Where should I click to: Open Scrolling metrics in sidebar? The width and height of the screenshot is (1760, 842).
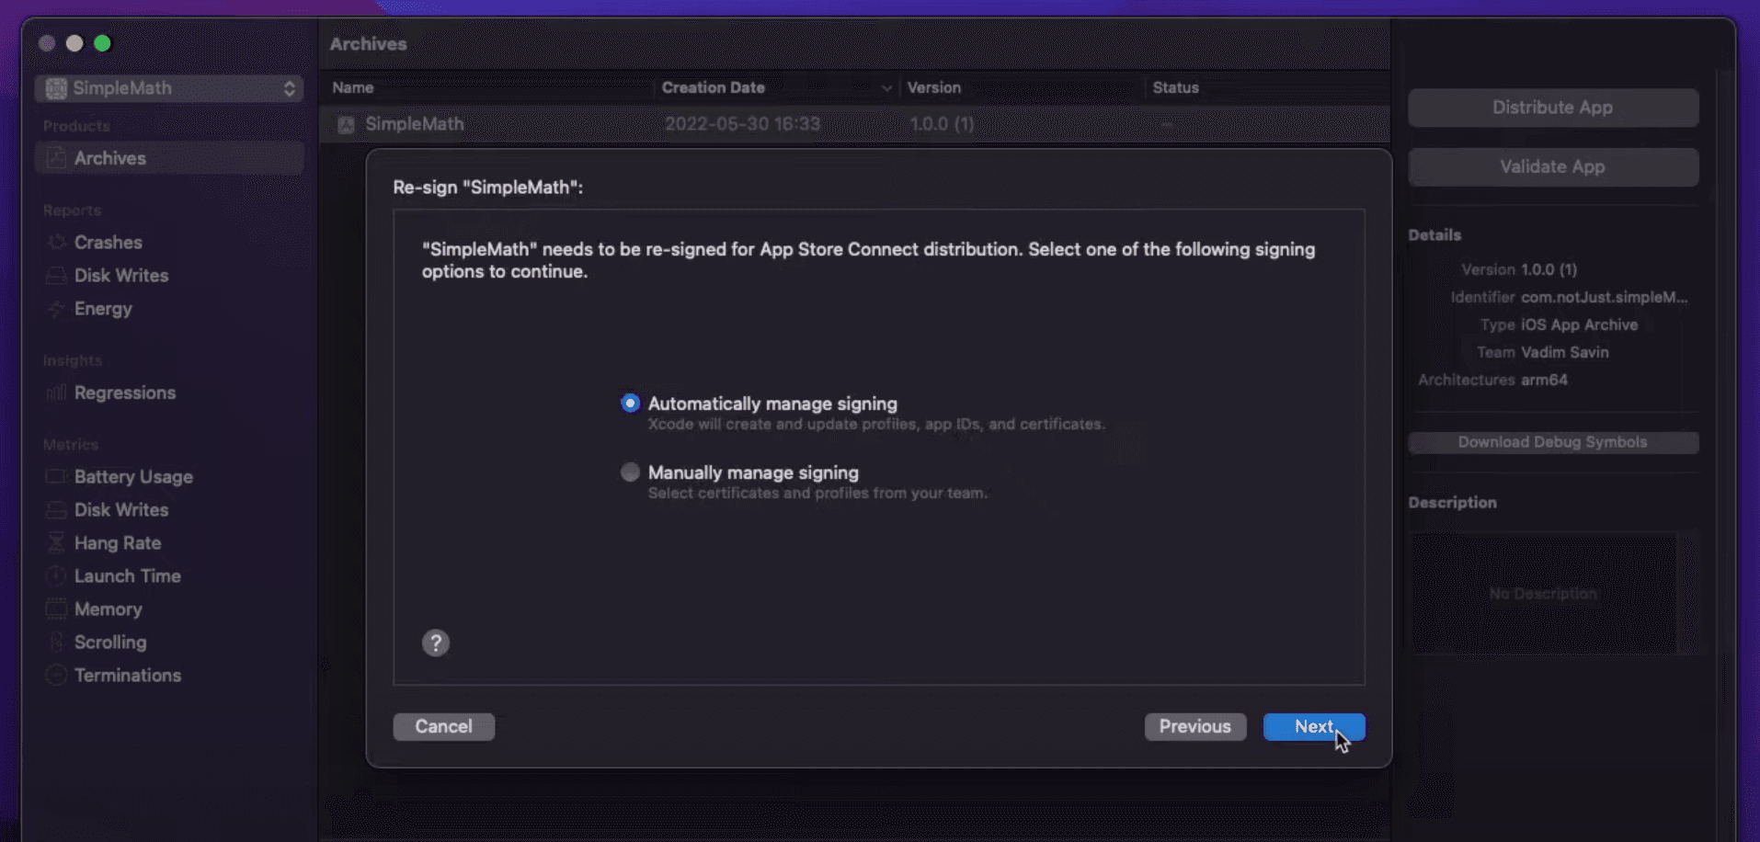click(109, 643)
